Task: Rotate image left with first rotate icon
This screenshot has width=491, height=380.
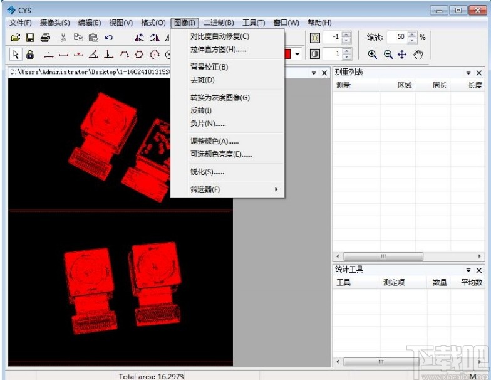Action: click(x=139, y=38)
